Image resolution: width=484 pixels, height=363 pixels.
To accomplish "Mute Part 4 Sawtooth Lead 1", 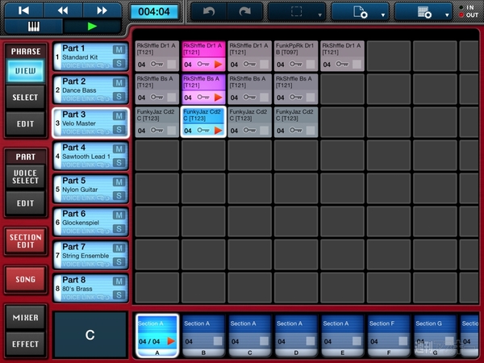I will click(x=119, y=149).
